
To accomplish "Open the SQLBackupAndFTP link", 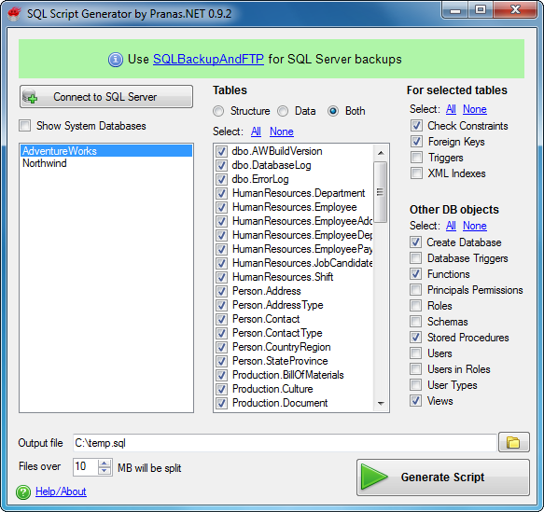I will [x=208, y=60].
